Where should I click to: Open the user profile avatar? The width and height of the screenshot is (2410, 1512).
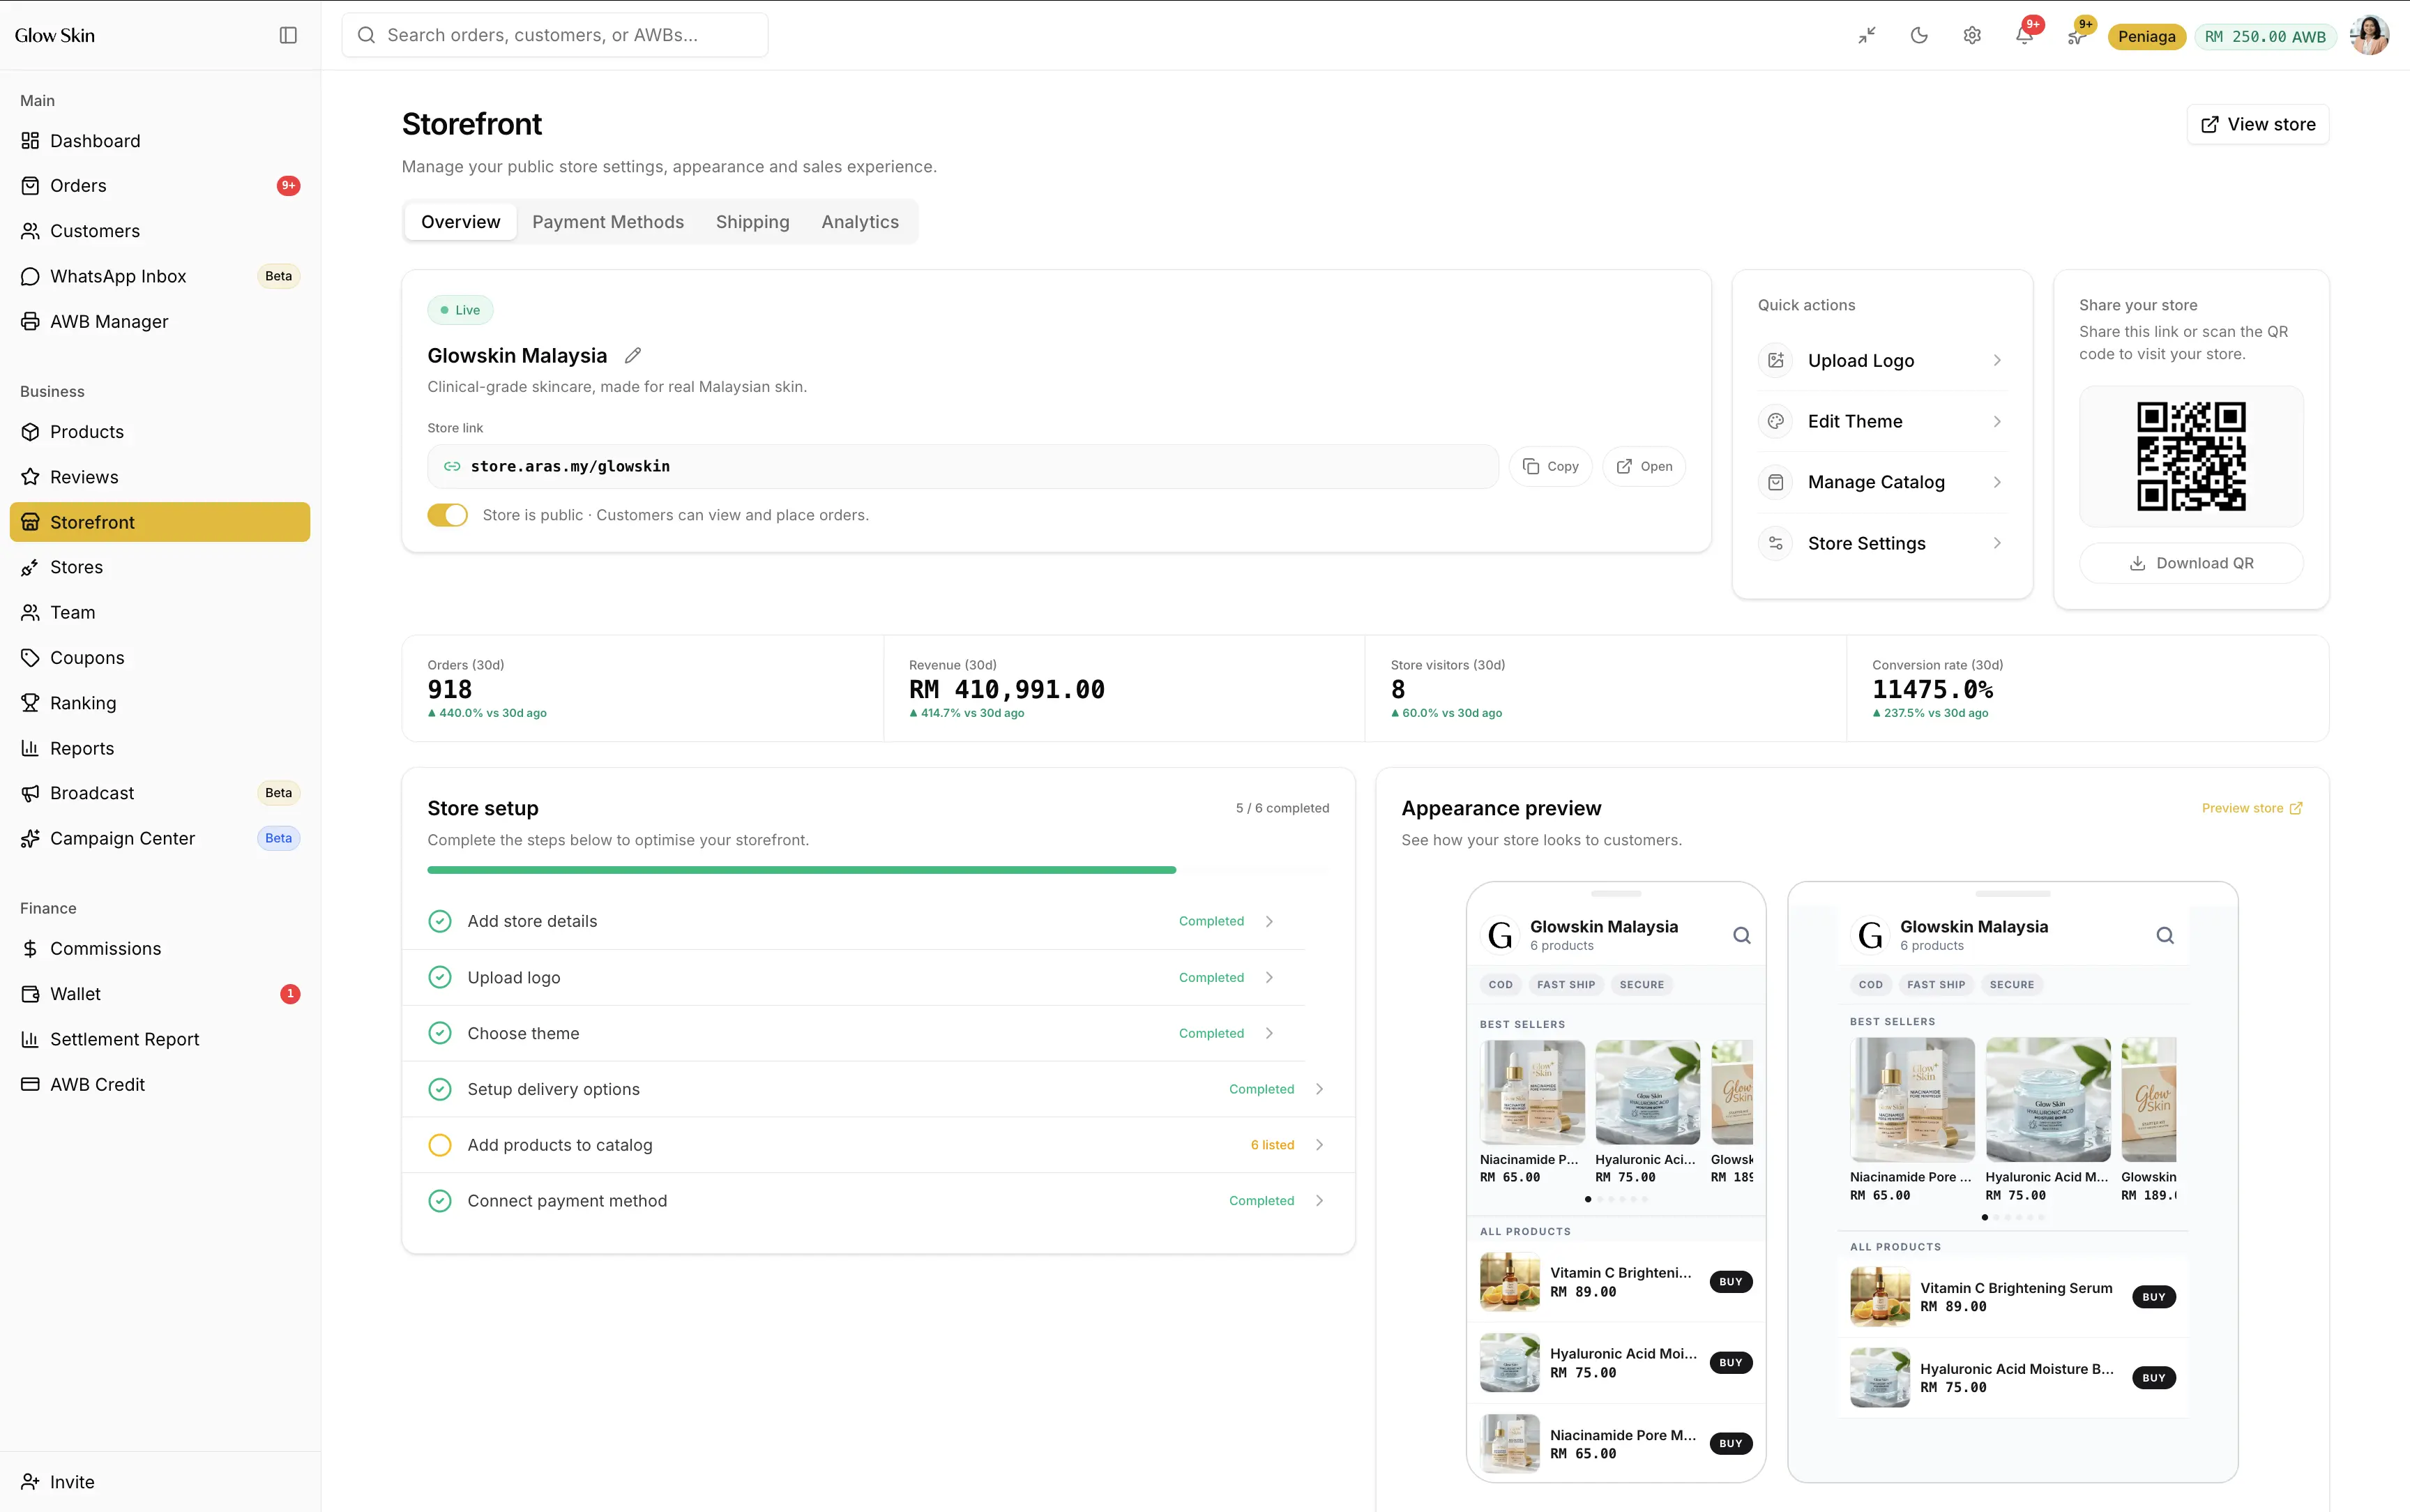pos(2369,35)
